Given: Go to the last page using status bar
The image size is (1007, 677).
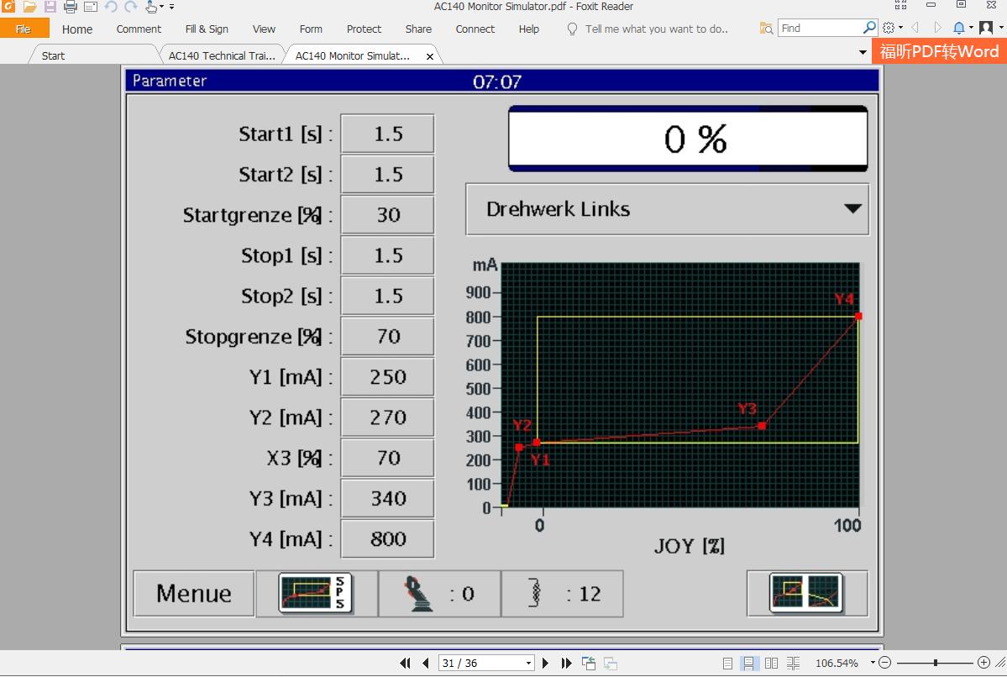Looking at the screenshot, I should tap(566, 663).
